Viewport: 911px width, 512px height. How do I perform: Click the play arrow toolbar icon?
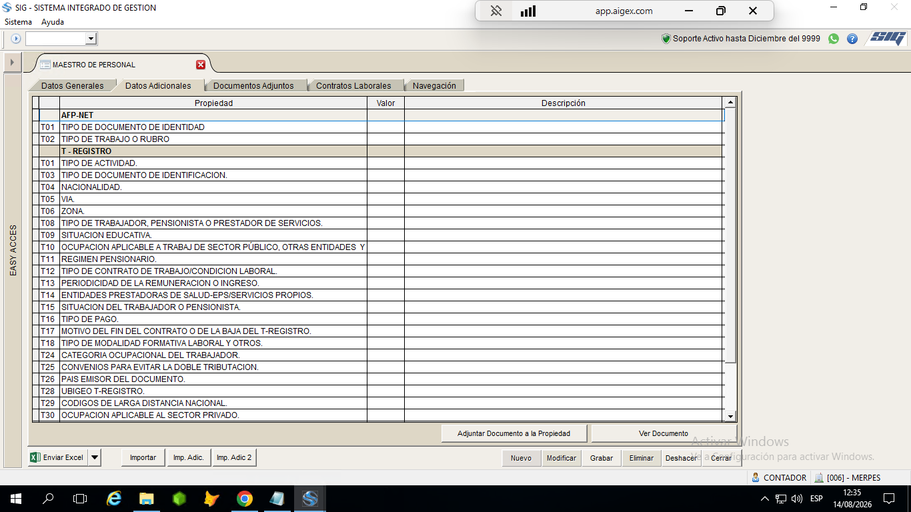[16, 39]
